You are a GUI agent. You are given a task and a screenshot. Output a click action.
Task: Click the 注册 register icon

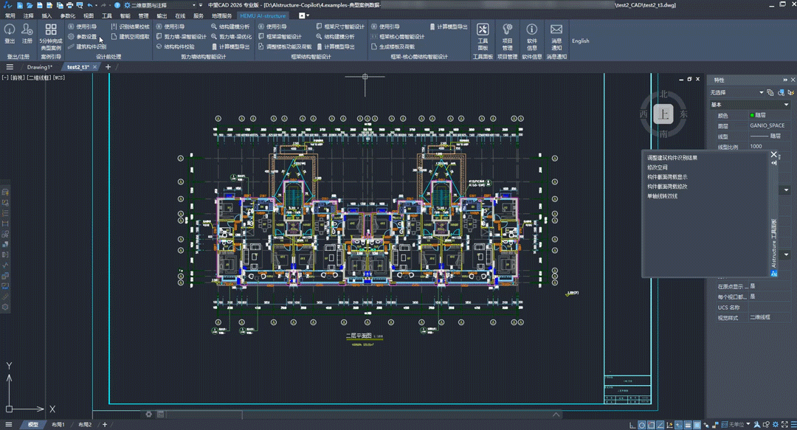tap(27, 30)
